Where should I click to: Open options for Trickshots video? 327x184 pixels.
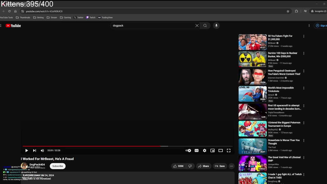pyautogui.click(x=304, y=88)
